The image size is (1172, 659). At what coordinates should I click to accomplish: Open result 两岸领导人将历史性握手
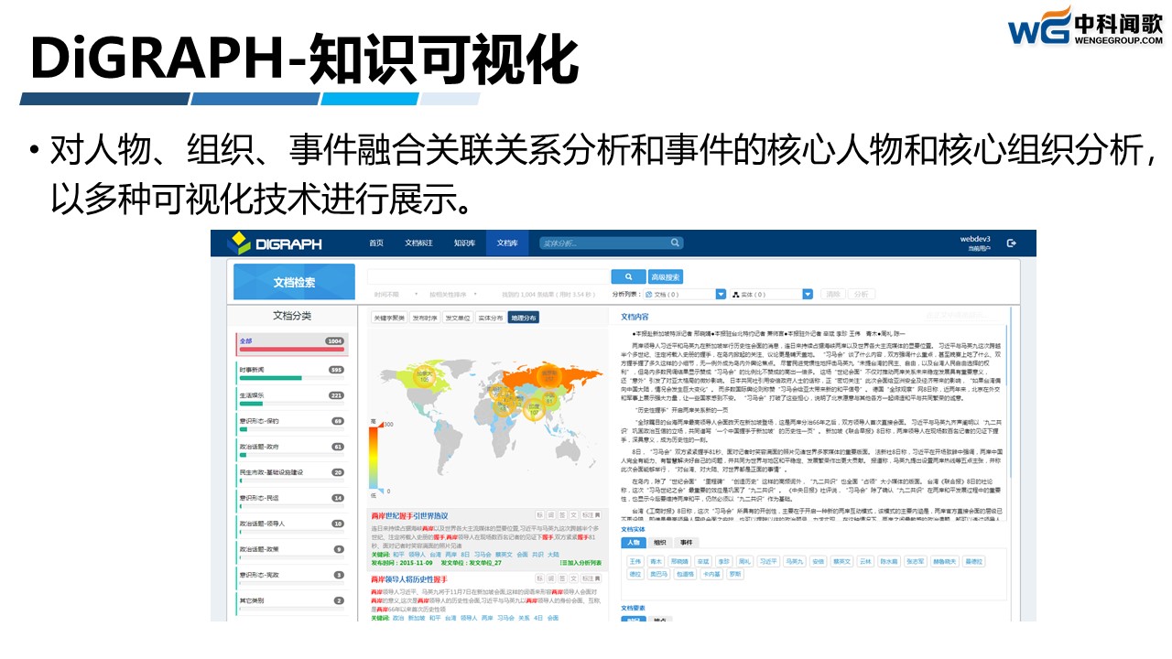[409, 579]
